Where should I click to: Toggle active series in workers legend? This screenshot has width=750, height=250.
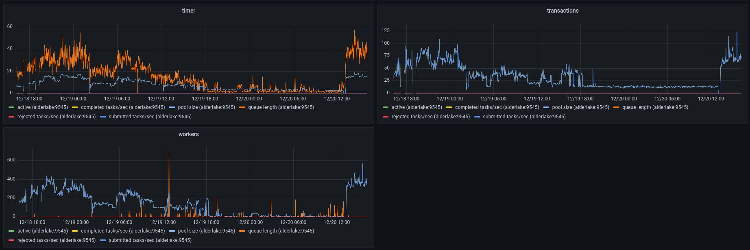(42, 231)
